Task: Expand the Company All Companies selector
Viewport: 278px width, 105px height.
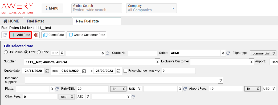Action: click(x=152, y=8)
